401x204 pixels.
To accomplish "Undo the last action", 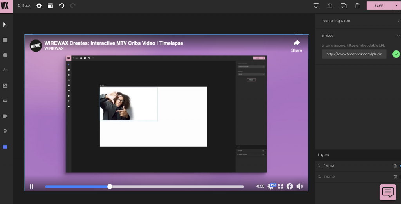I will tap(61, 5).
